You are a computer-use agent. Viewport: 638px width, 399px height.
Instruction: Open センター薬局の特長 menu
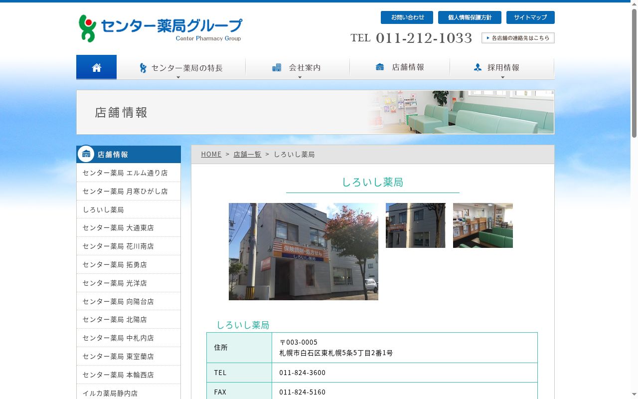(x=181, y=68)
